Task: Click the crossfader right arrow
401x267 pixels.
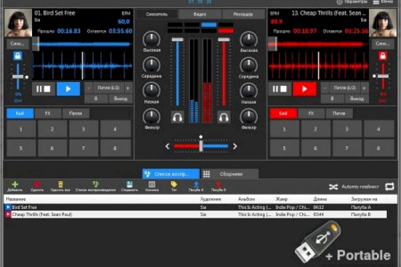Action: [235, 146]
